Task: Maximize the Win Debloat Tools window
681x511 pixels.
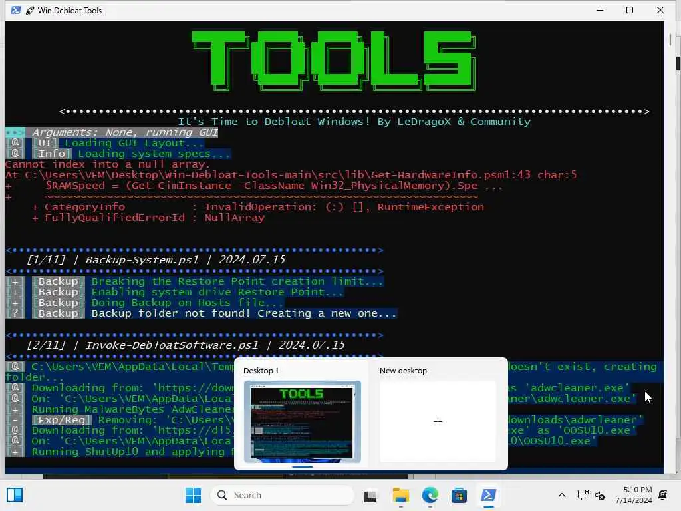Action: (x=630, y=10)
